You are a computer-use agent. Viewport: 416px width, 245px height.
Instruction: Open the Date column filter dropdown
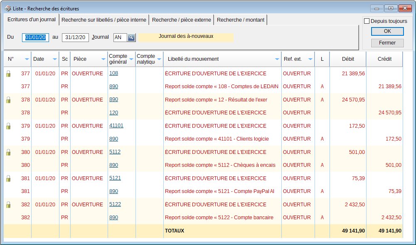(x=55, y=59)
